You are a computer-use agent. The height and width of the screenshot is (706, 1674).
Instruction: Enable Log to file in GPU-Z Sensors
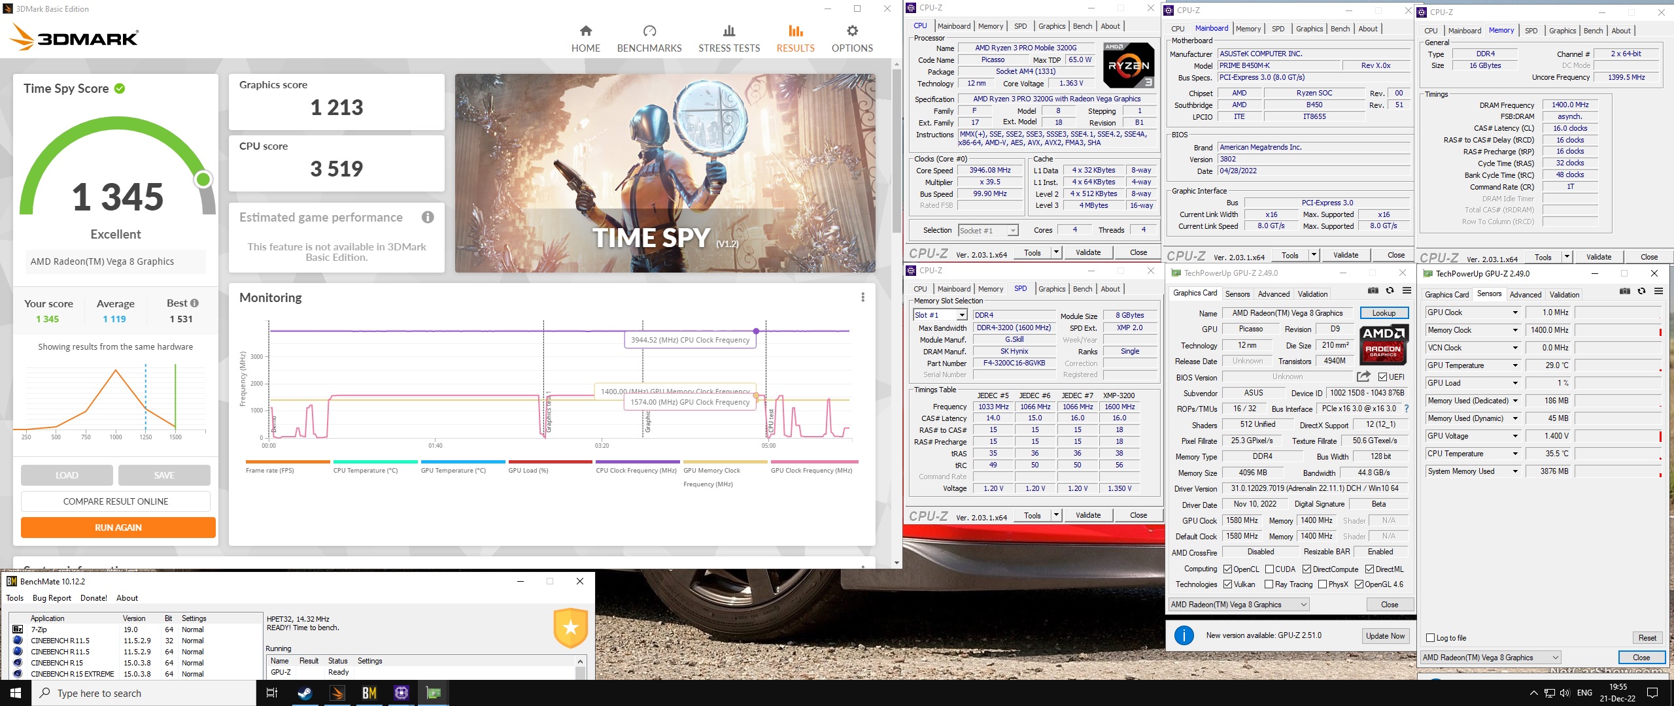[x=1431, y=638]
